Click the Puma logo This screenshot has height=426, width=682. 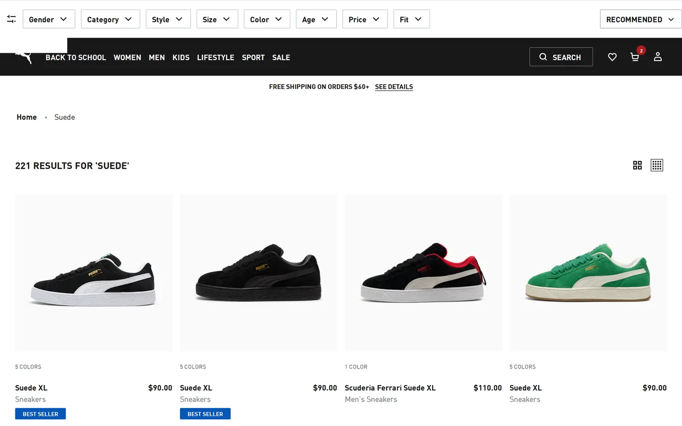coord(24,57)
